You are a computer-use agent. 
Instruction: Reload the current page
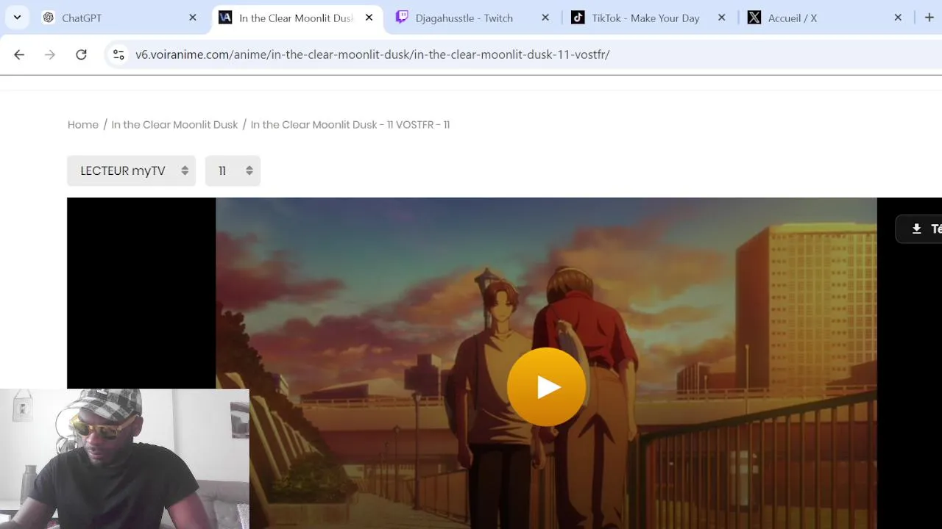click(82, 54)
